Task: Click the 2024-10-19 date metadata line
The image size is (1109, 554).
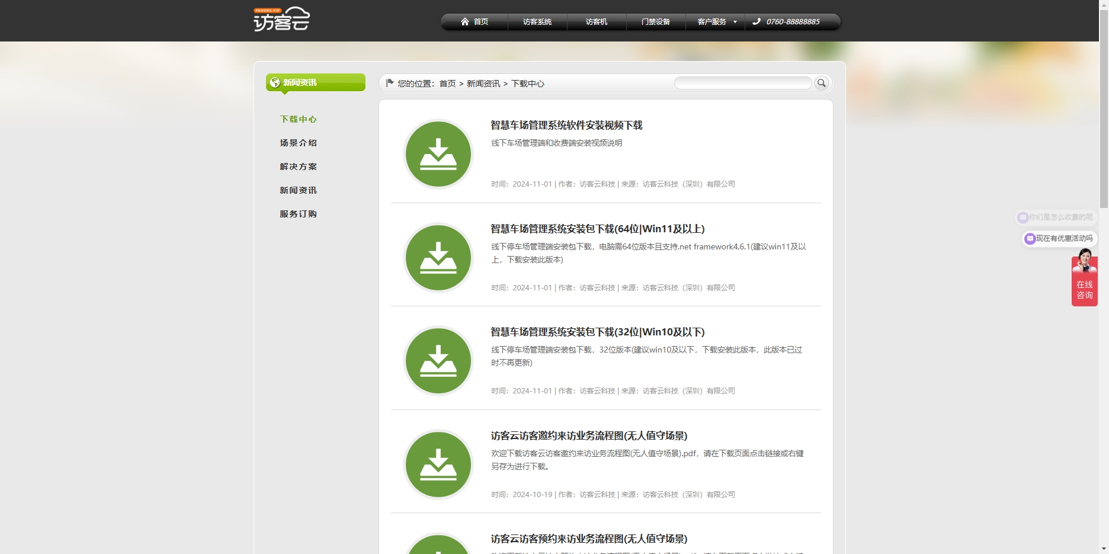Action: point(613,494)
